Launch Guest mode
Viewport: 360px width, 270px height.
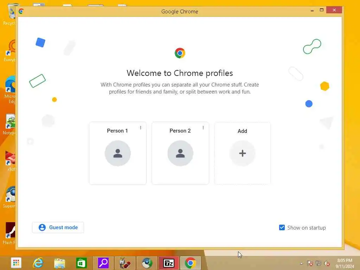(58, 227)
